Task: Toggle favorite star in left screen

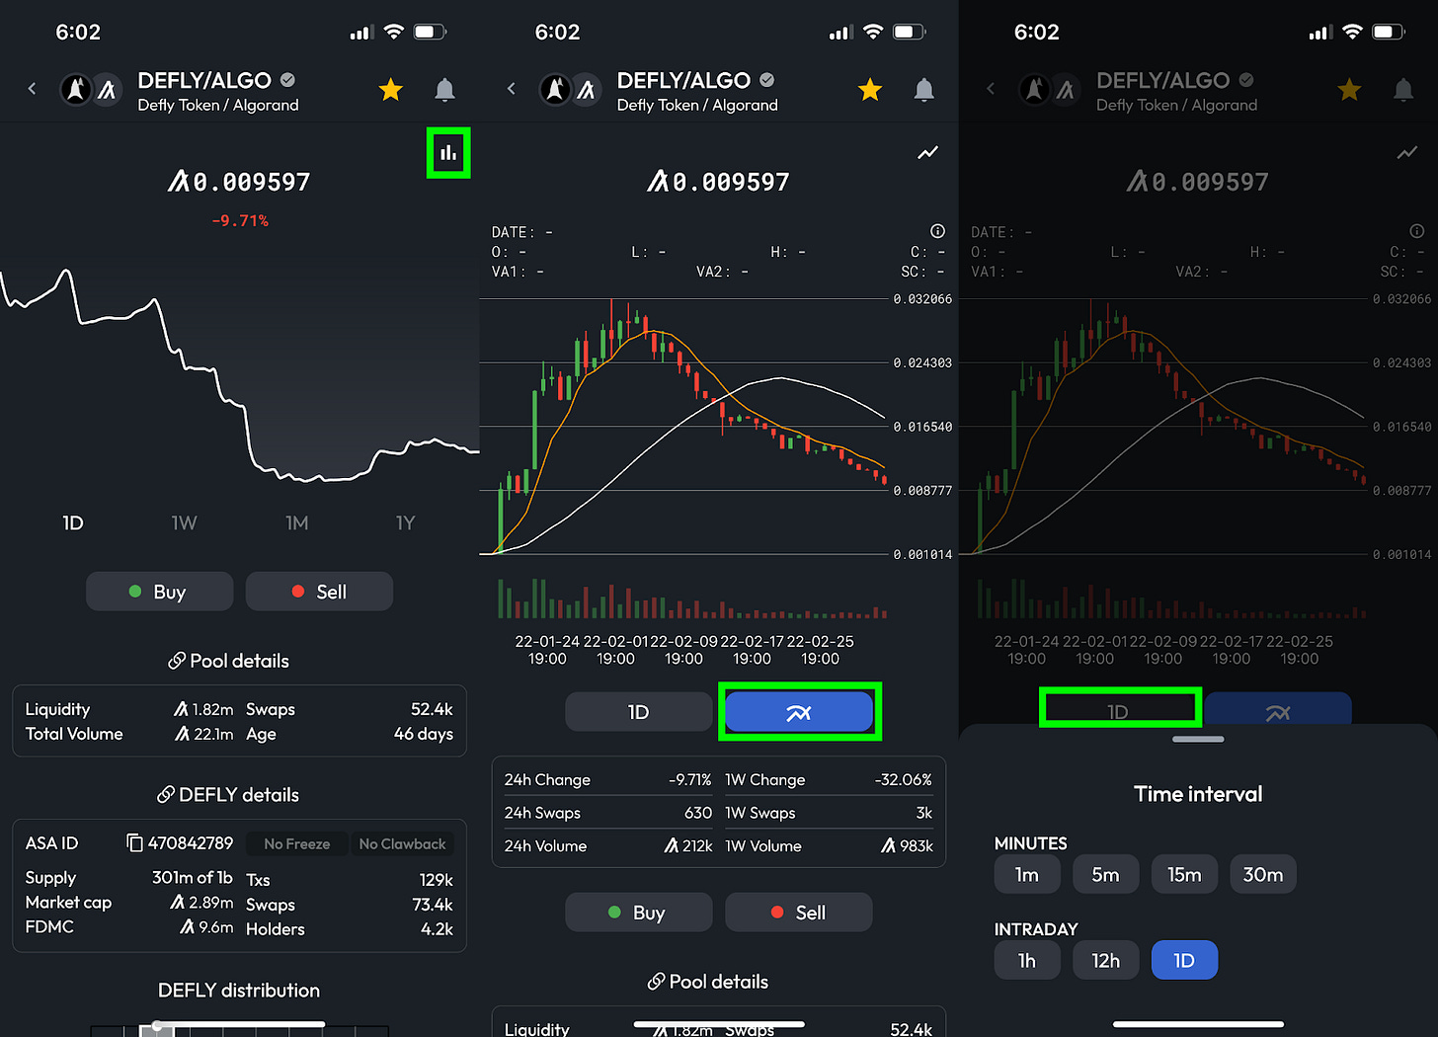Action: point(391,90)
